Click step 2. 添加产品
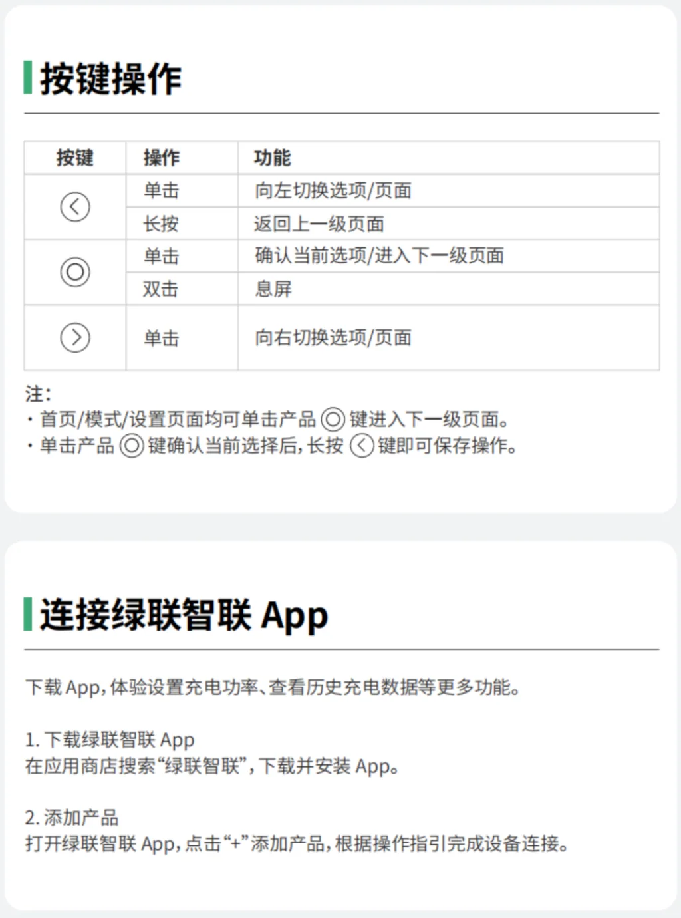This screenshot has height=918, width=681. tap(72, 818)
